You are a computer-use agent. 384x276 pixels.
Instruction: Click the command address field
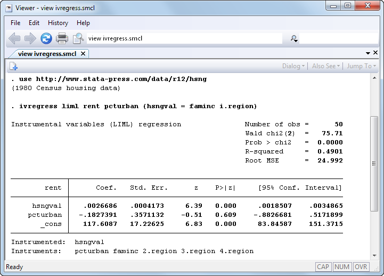point(184,38)
